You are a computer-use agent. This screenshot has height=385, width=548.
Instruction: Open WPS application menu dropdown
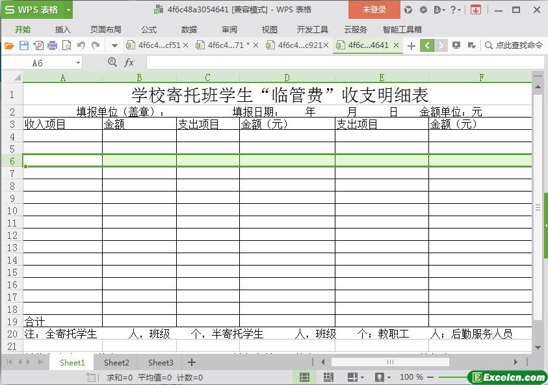(68, 10)
